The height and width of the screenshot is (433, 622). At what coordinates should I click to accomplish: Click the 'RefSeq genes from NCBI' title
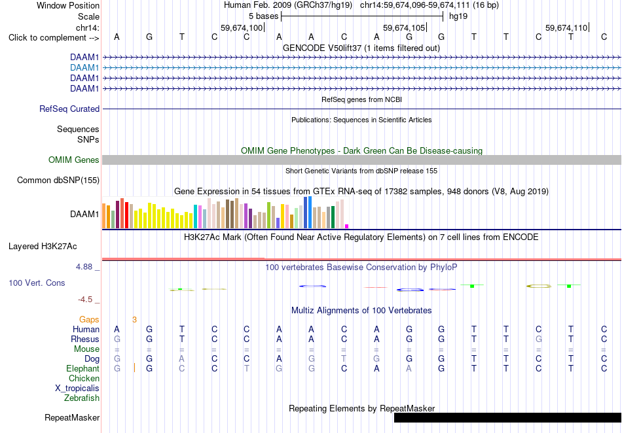362,100
